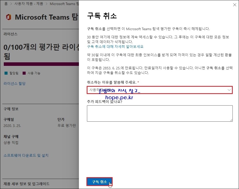The width and height of the screenshot is (239, 189).
Task: Click the 무료 평가판 price text
Action: point(67,125)
